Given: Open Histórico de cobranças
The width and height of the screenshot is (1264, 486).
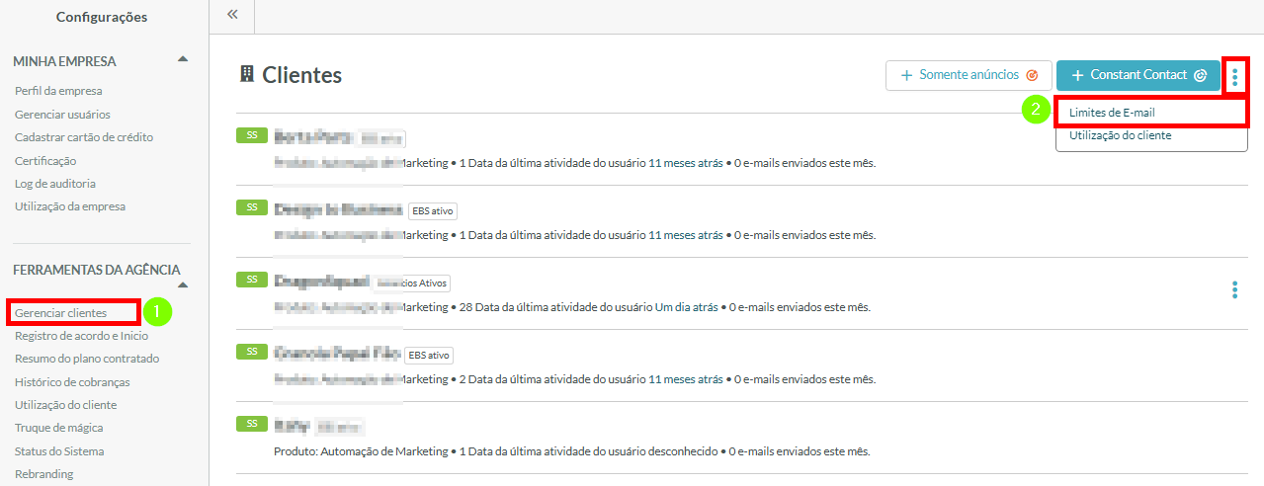Looking at the screenshot, I should 72,381.
